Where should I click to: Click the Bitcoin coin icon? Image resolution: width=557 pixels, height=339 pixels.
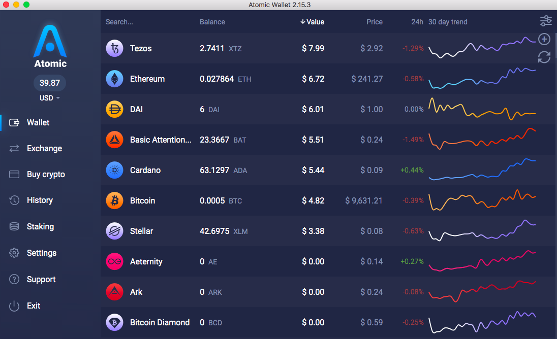coord(114,200)
